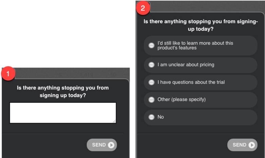Click the red number 1 badge
This screenshot has width=265, height=158.
[8, 73]
